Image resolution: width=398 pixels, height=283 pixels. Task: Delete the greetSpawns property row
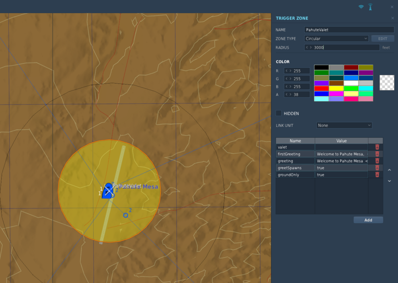coord(377,168)
